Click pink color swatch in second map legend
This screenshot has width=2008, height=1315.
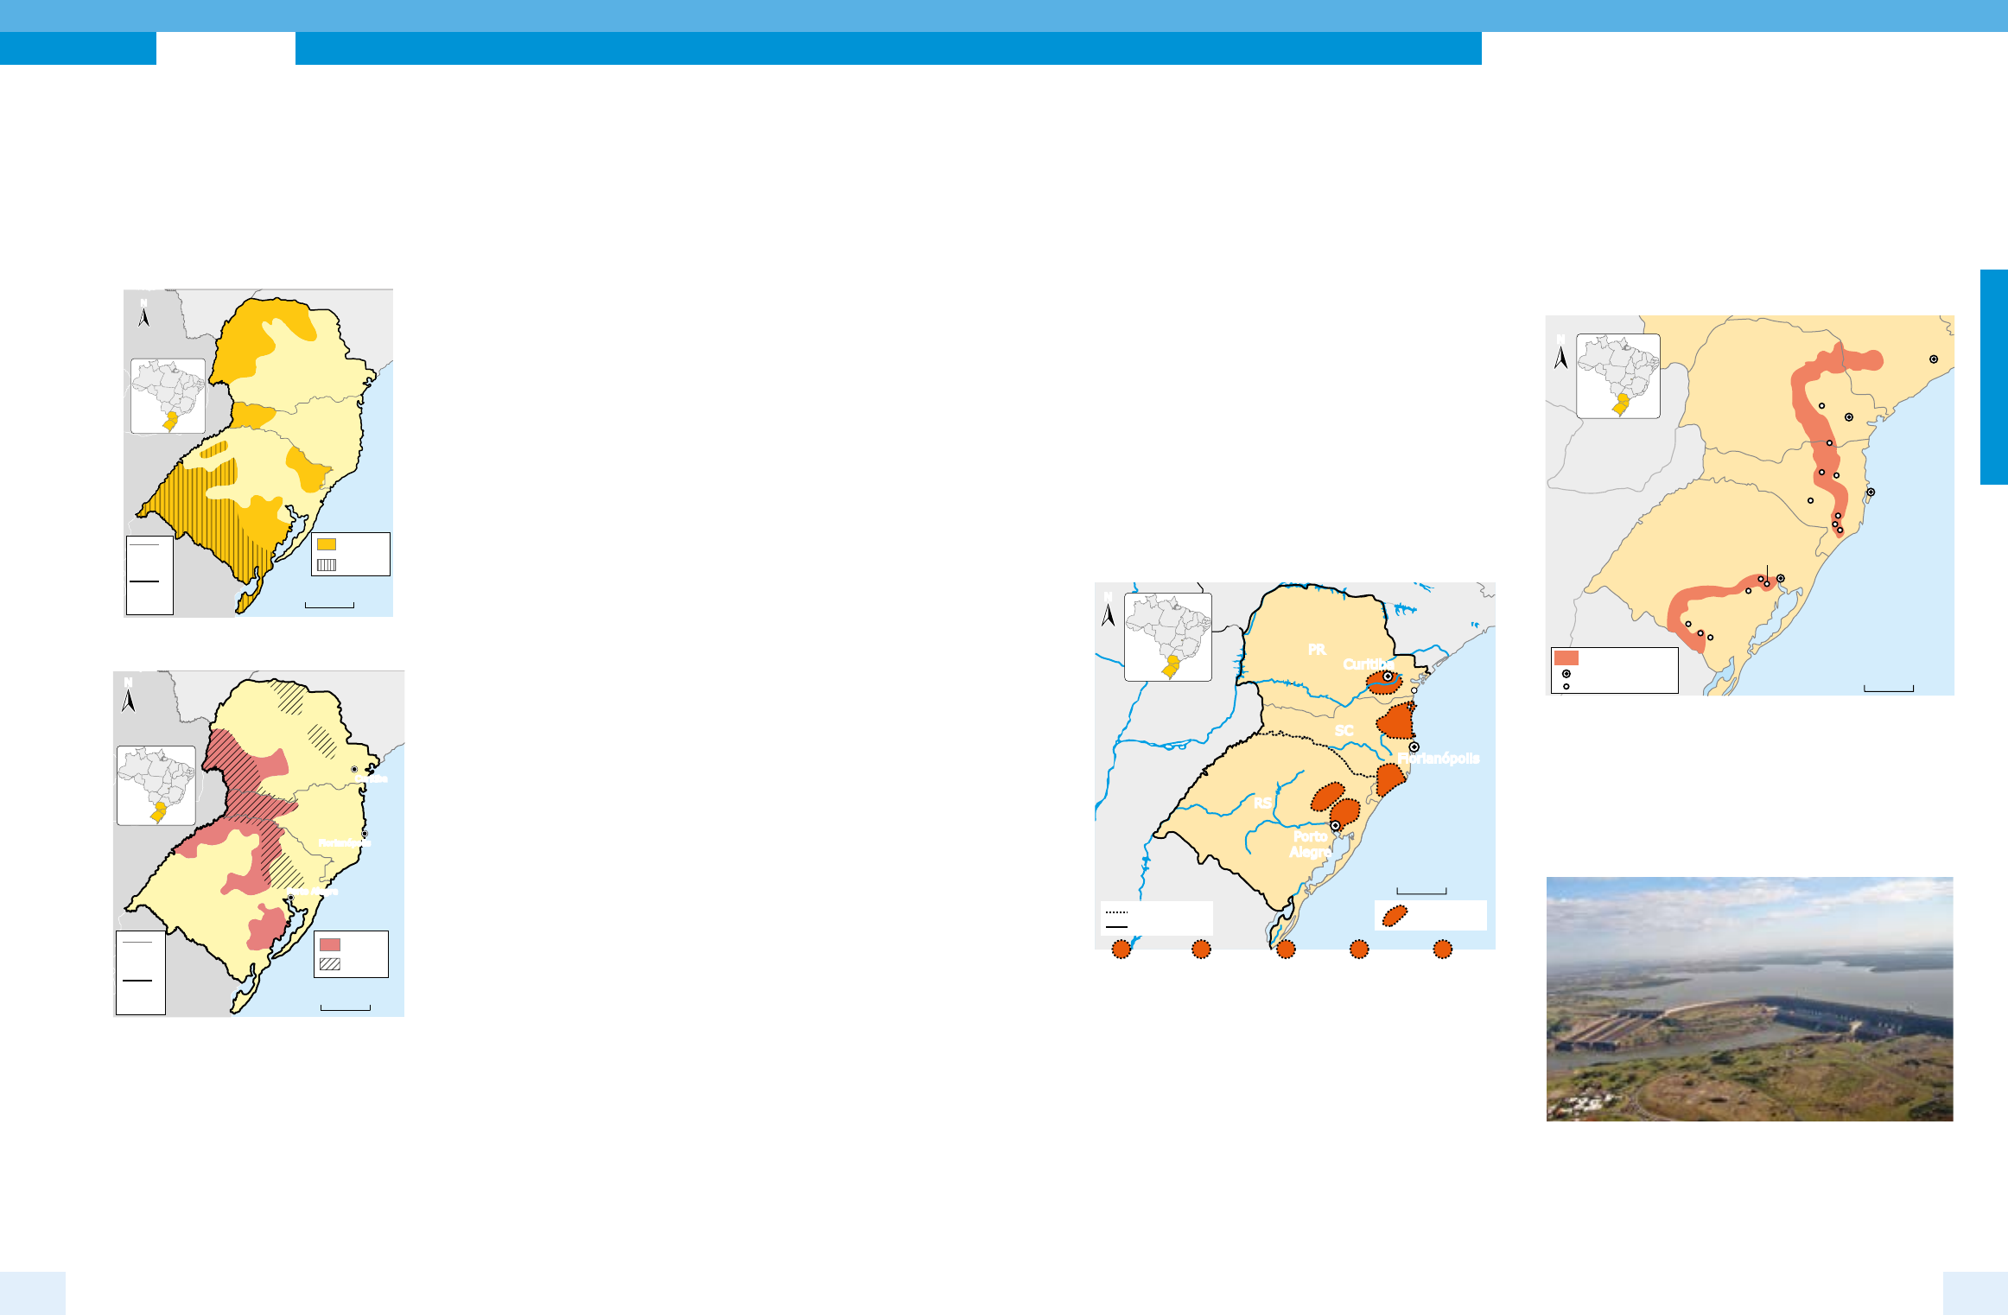coord(330,944)
